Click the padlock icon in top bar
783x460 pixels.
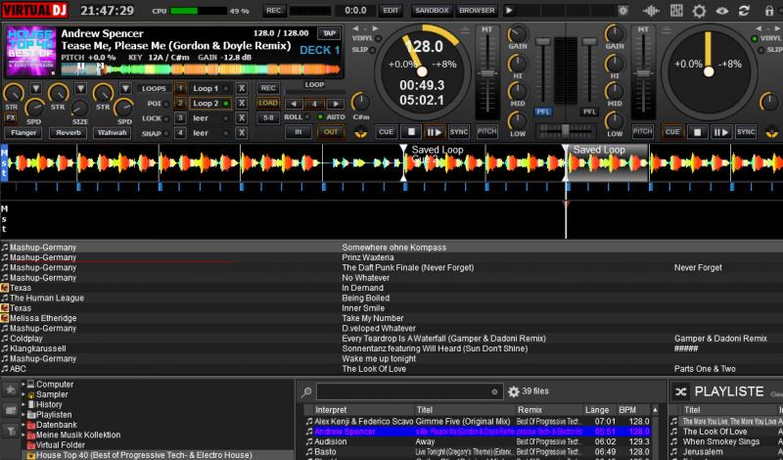tap(769, 11)
